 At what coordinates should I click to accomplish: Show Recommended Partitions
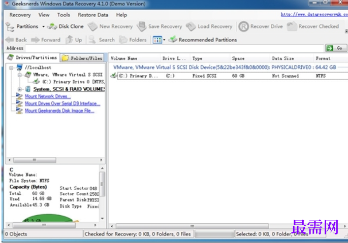point(203,40)
